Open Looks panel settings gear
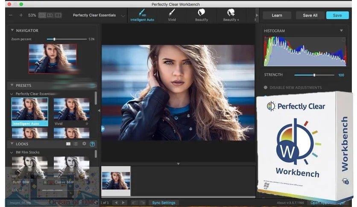 pyautogui.click(x=84, y=144)
